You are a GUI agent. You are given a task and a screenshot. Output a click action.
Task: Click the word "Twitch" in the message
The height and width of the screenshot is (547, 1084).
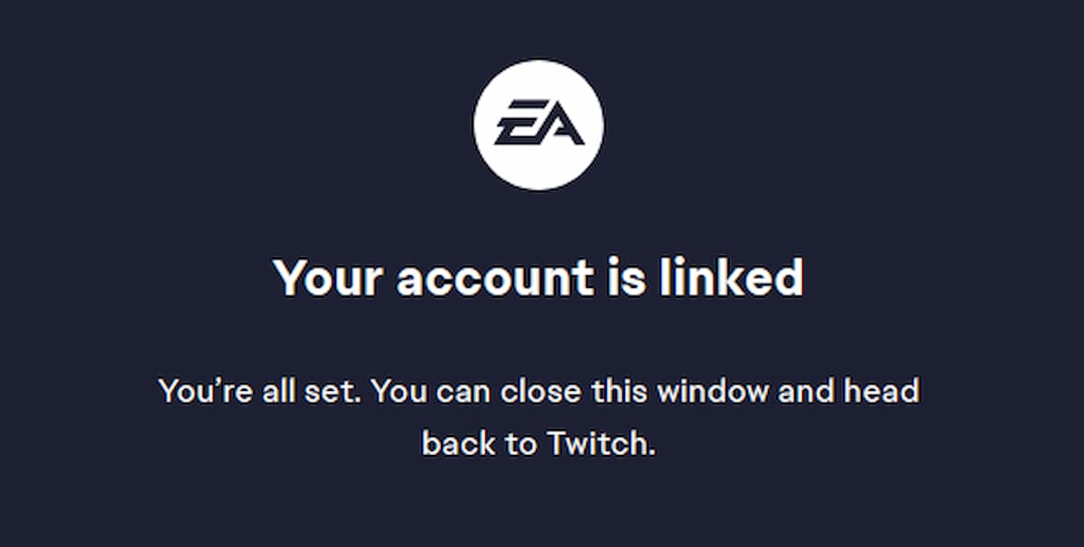pyautogui.click(x=598, y=443)
